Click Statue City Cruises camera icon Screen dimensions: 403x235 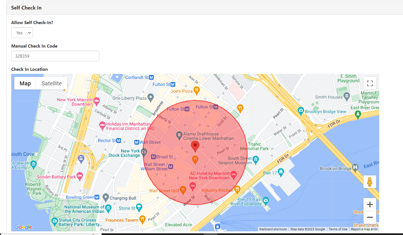pyautogui.click(x=55, y=222)
